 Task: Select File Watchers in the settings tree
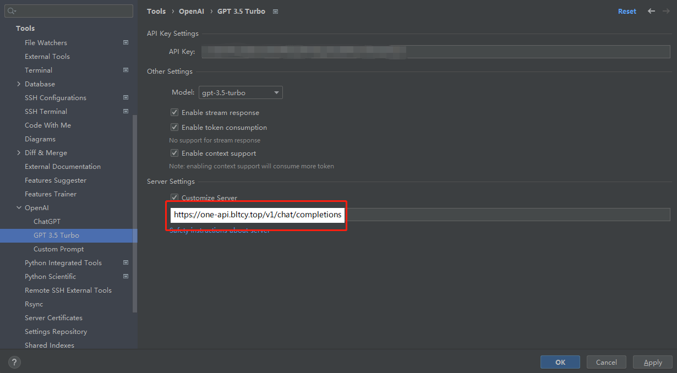click(x=46, y=42)
